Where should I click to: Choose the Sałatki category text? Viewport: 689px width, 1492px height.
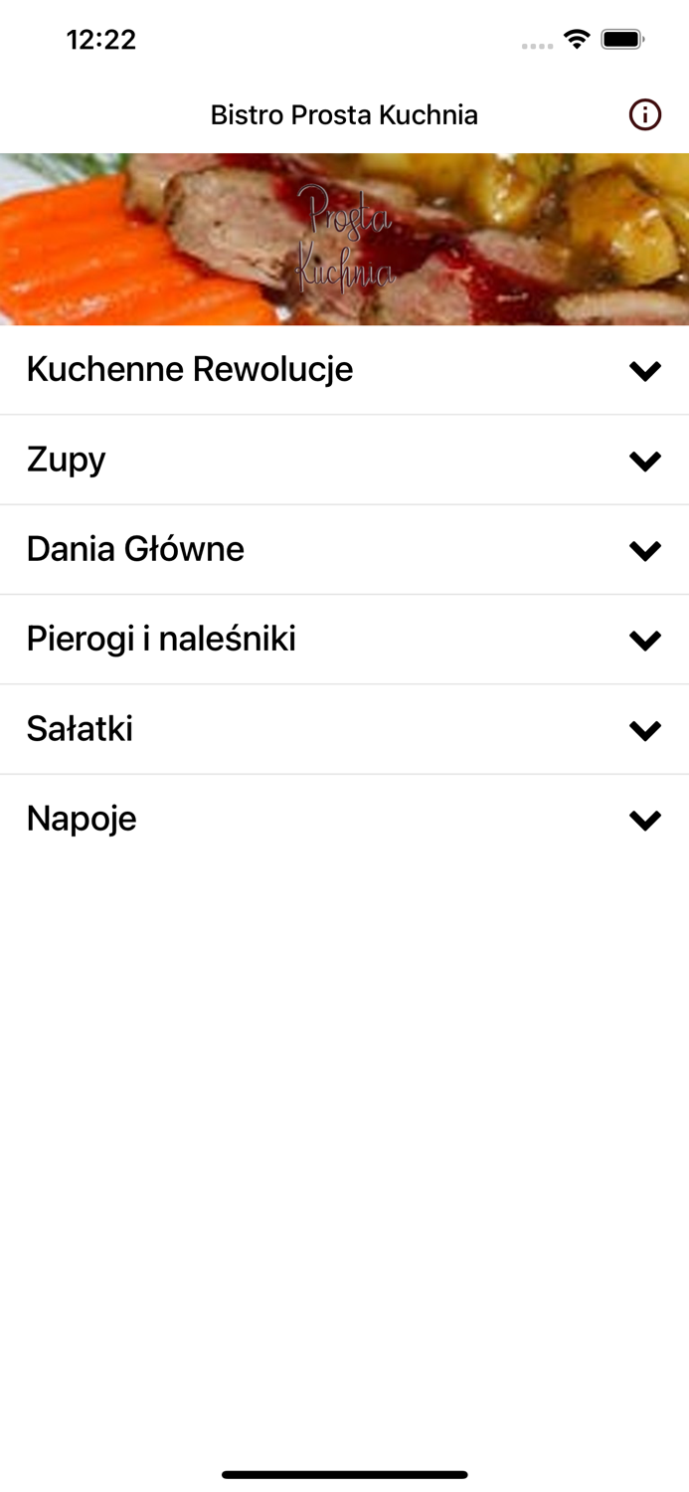[80, 729]
